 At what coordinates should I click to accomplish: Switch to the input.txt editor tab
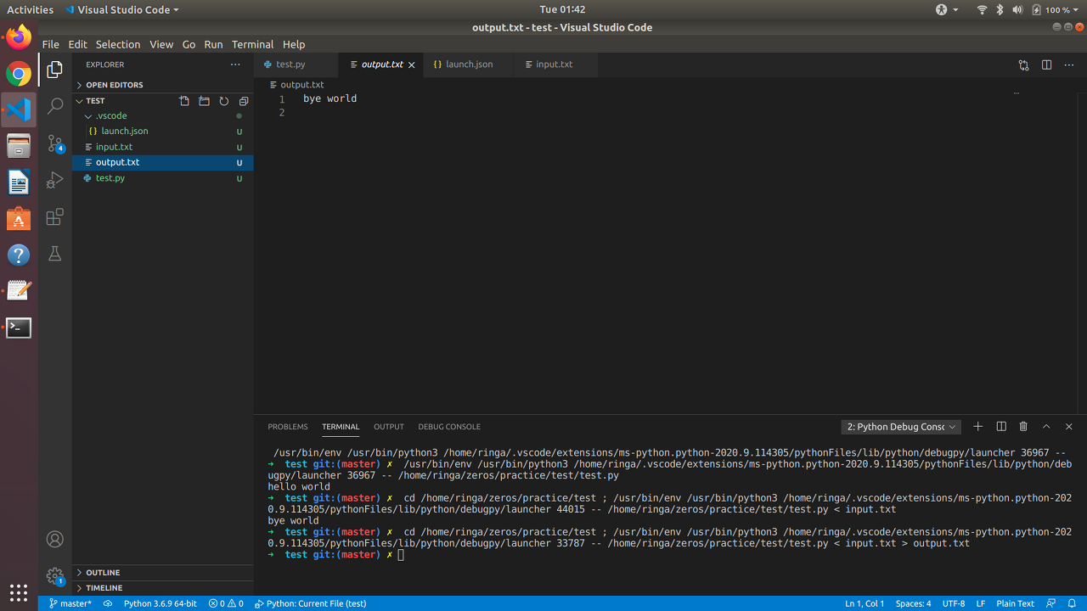click(x=555, y=64)
